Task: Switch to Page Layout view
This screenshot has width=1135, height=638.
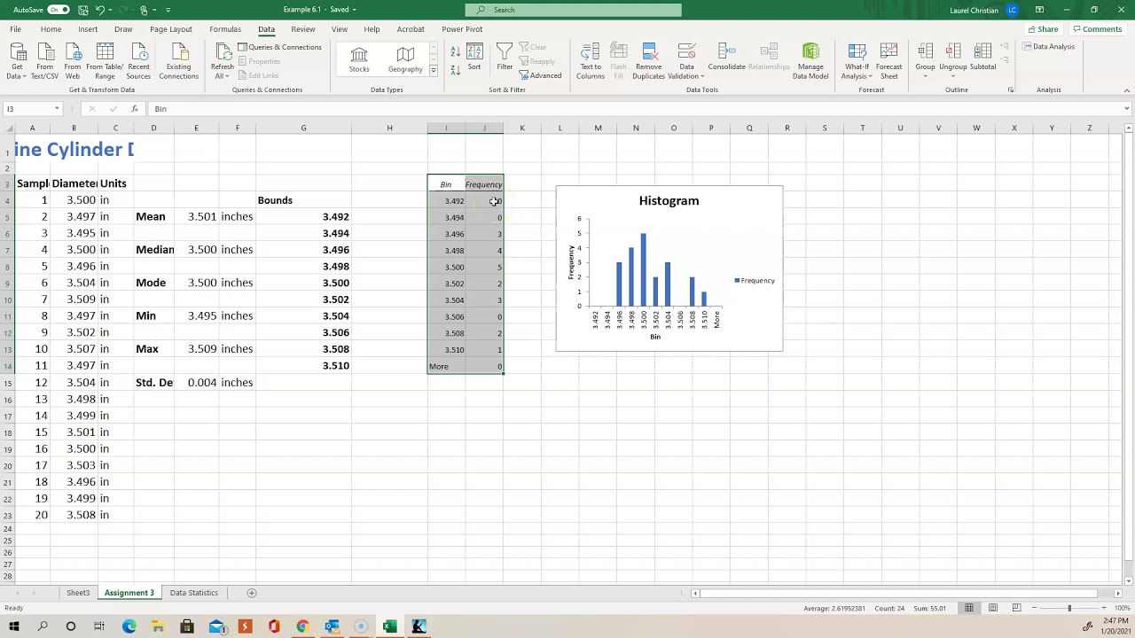Action: click(x=993, y=608)
